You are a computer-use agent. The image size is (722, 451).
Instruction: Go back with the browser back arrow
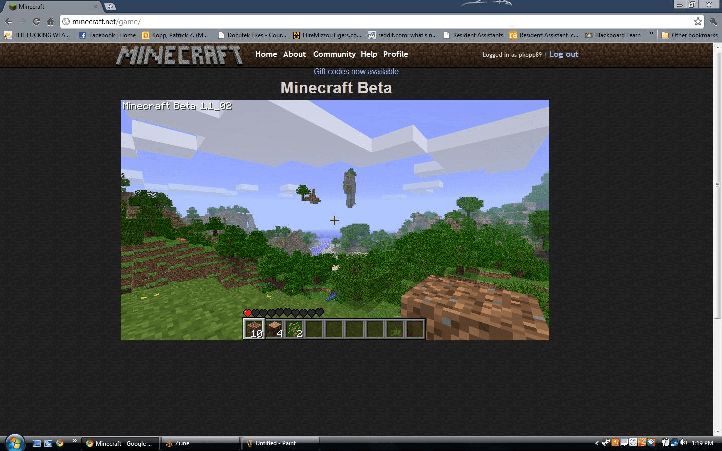click(x=8, y=21)
